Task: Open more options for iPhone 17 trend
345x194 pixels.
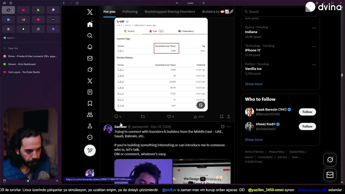Action: (x=314, y=46)
